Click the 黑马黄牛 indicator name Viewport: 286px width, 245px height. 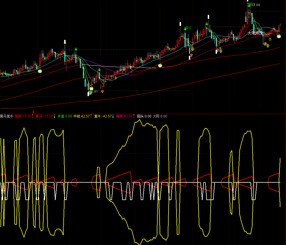tap(6, 116)
